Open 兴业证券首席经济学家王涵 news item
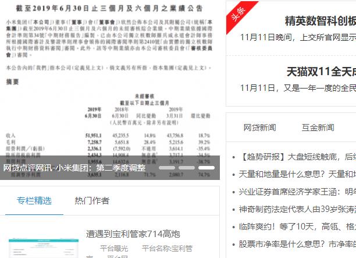 click(x=297, y=192)
